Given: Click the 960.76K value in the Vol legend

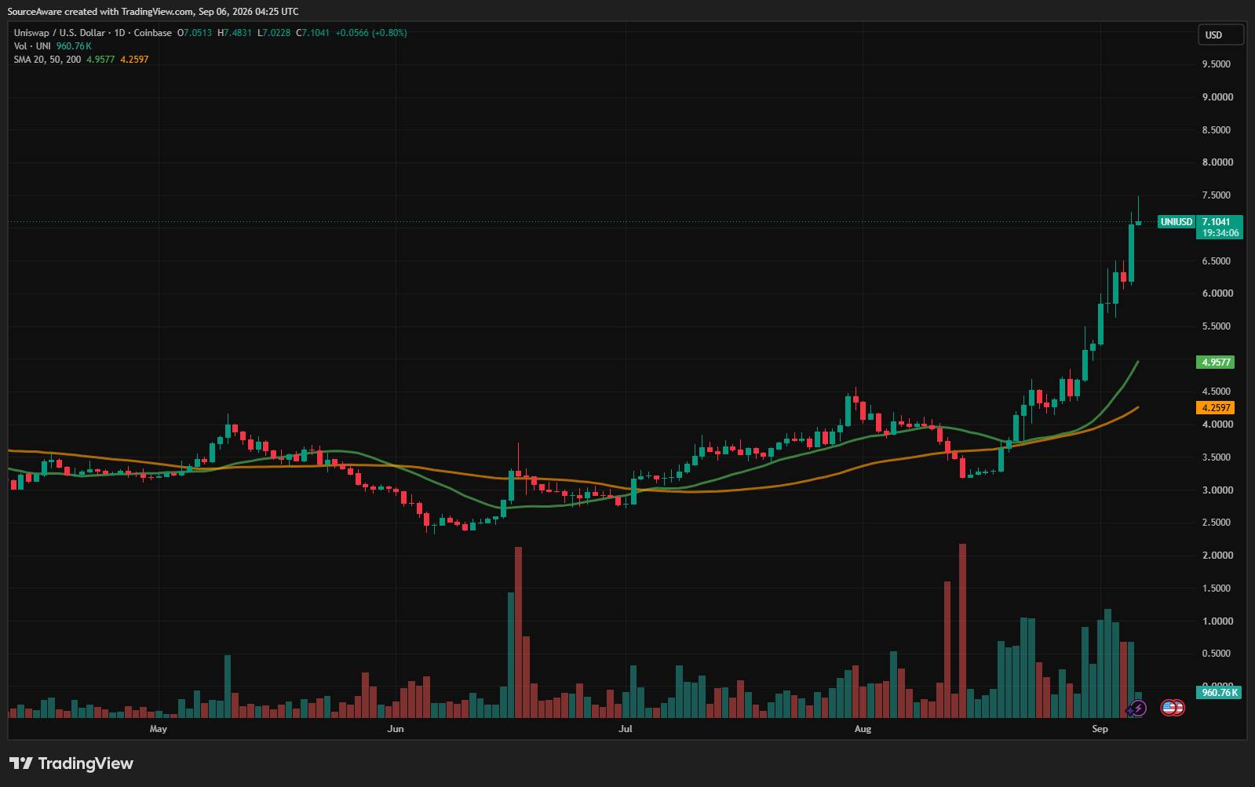Looking at the screenshot, I should click(x=74, y=46).
